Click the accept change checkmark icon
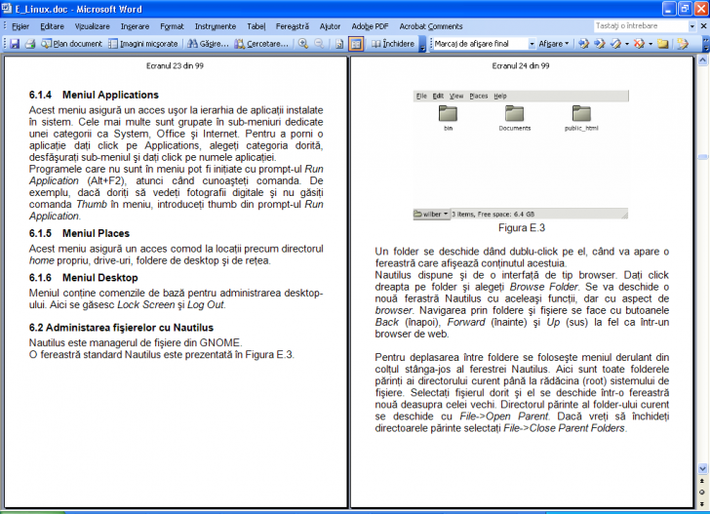Image resolution: width=710 pixels, height=514 pixels. (615, 44)
